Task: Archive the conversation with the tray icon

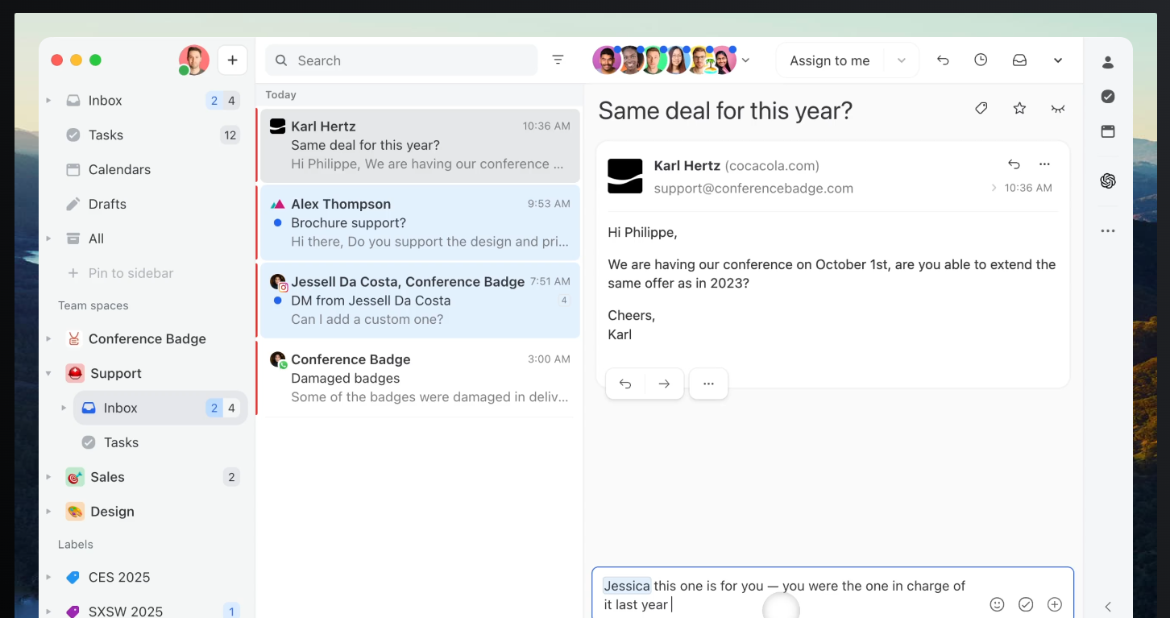Action: coord(1019,60)
